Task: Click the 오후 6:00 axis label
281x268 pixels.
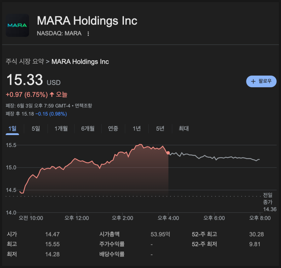Action: [214, 218]
